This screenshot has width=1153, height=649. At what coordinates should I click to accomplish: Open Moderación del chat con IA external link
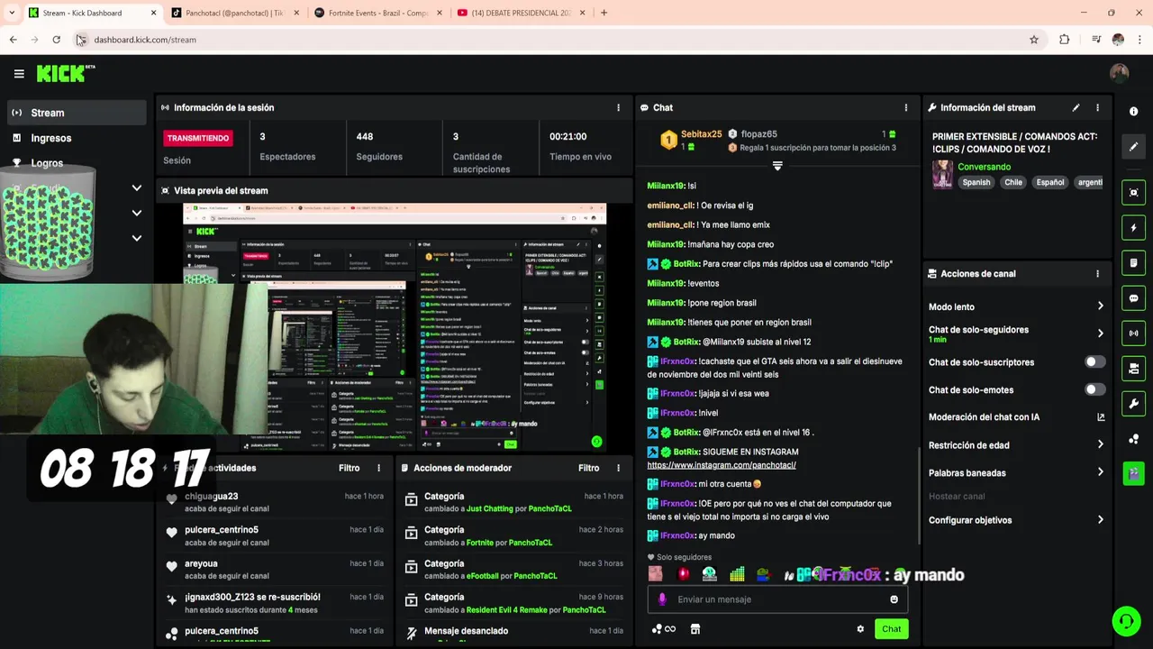point(1100,417)
